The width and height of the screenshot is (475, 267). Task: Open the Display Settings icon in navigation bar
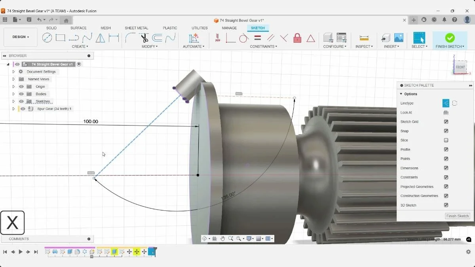click(250, 239)
